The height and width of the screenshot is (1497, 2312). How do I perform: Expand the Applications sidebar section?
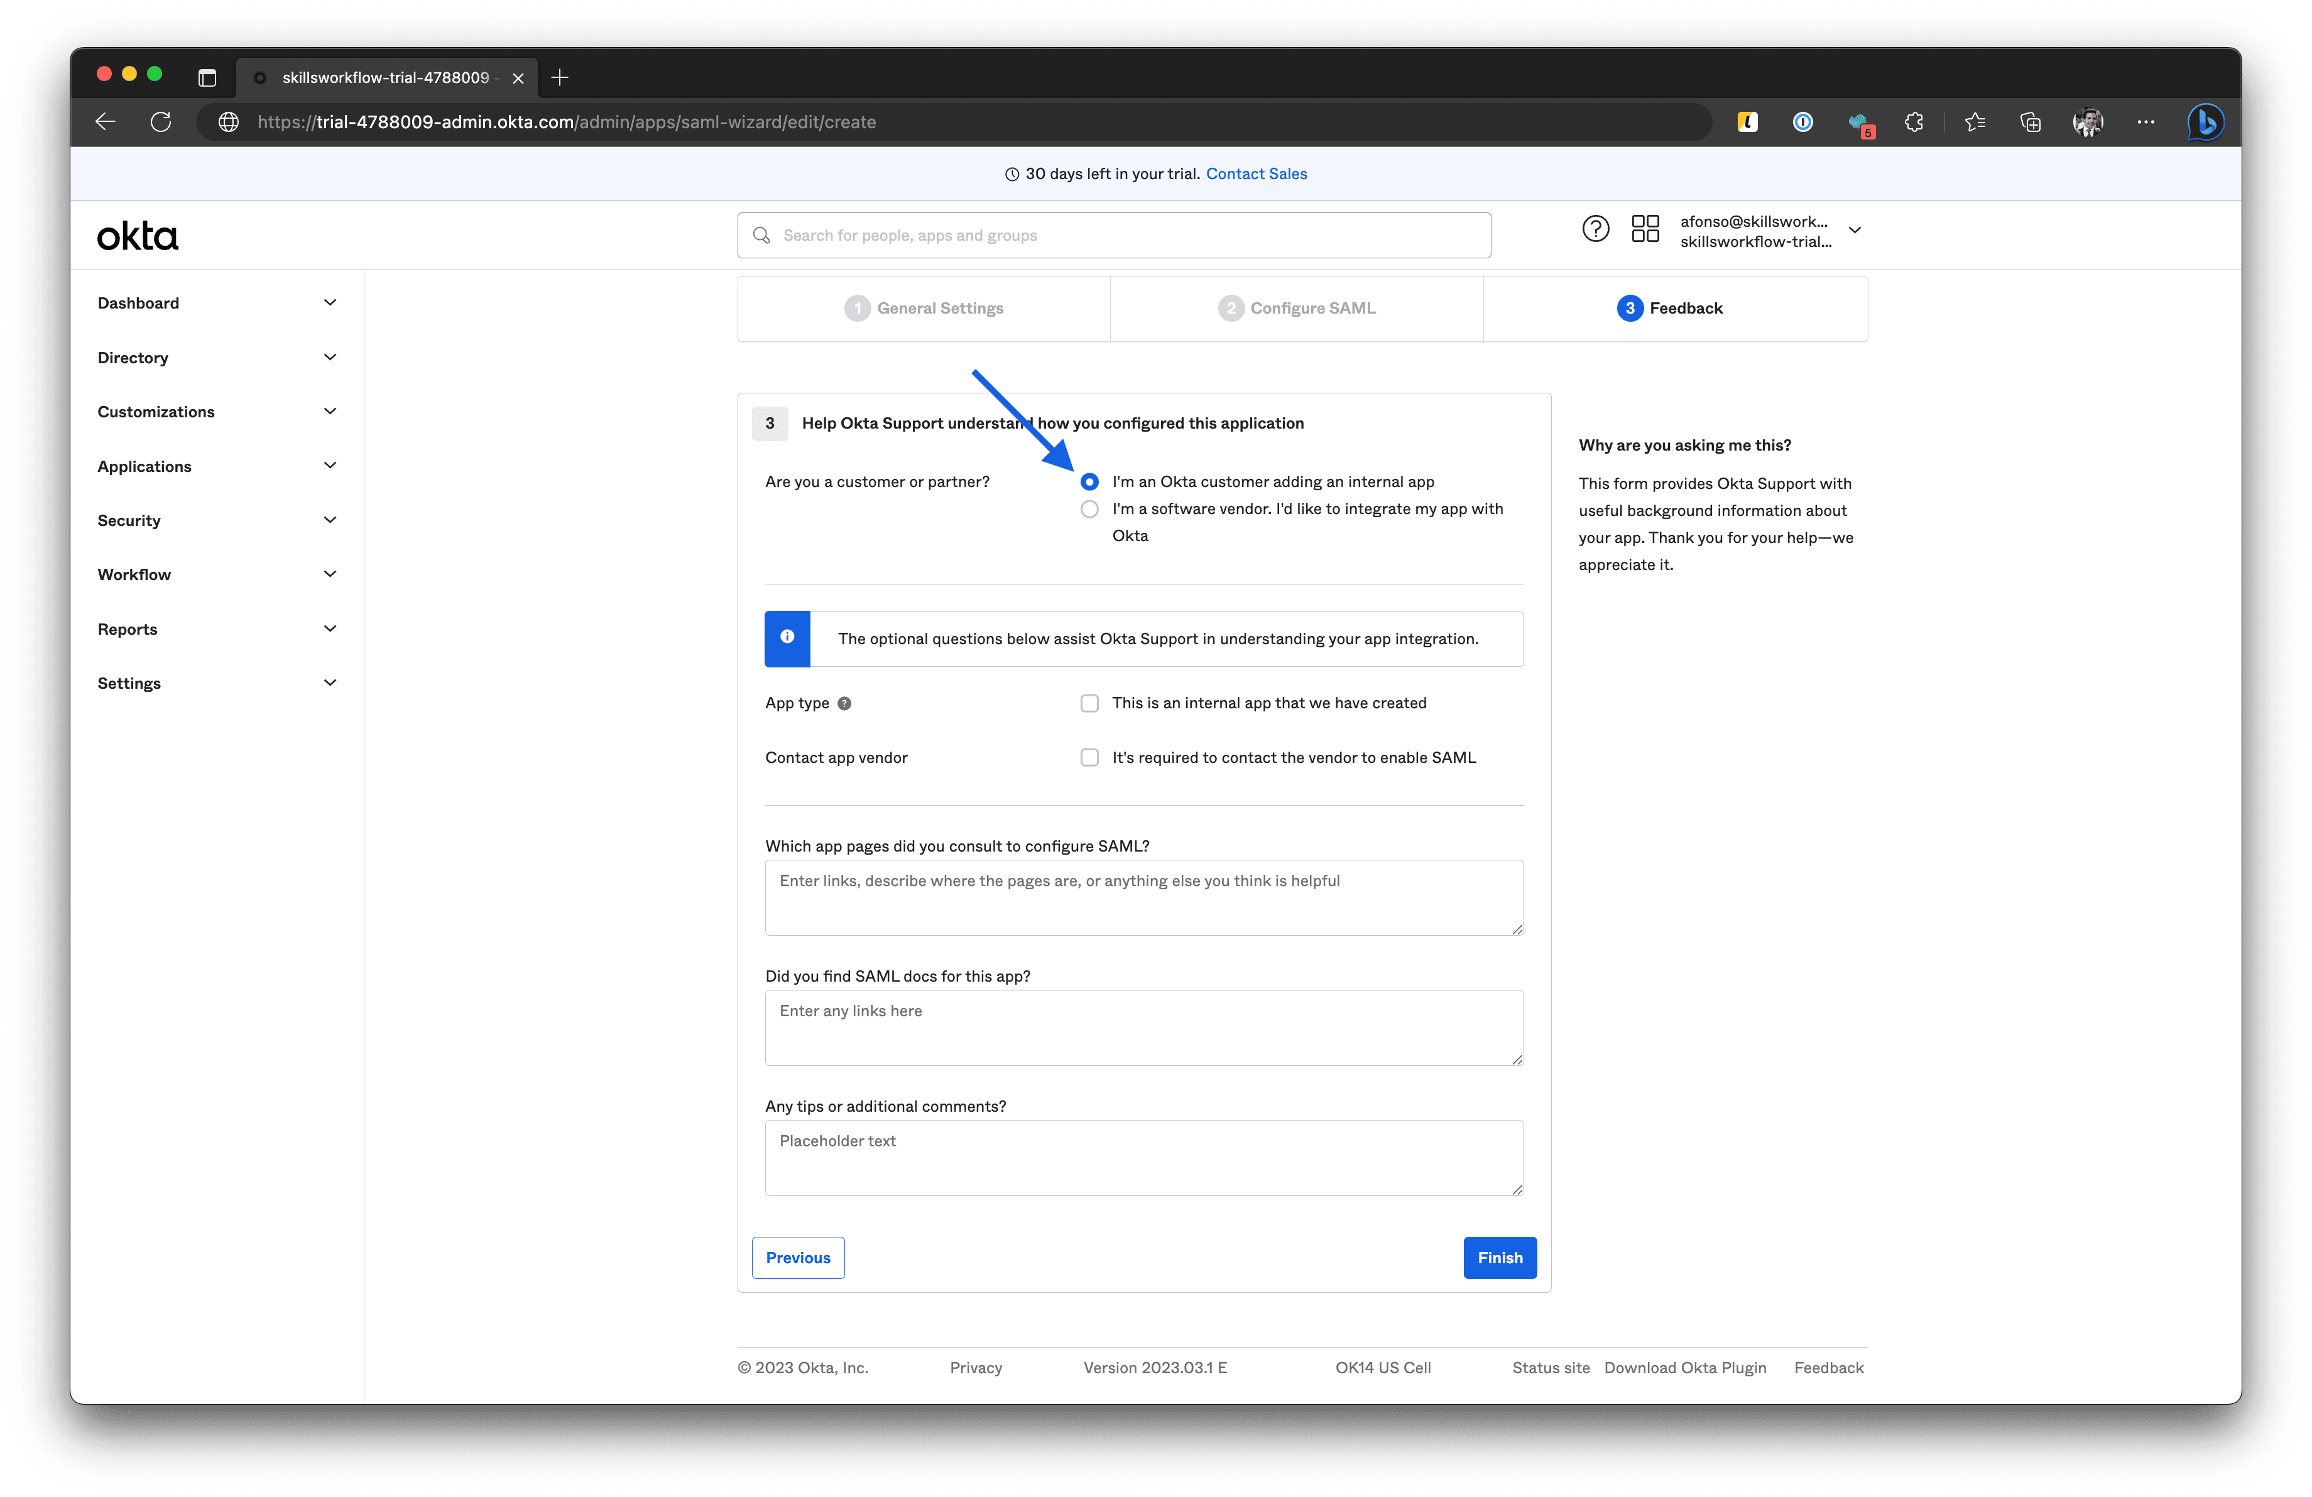click(217, 466)
